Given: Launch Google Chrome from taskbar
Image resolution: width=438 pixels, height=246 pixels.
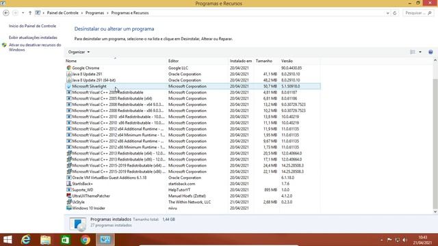Looking at the screenshot, I should point(86,240).
